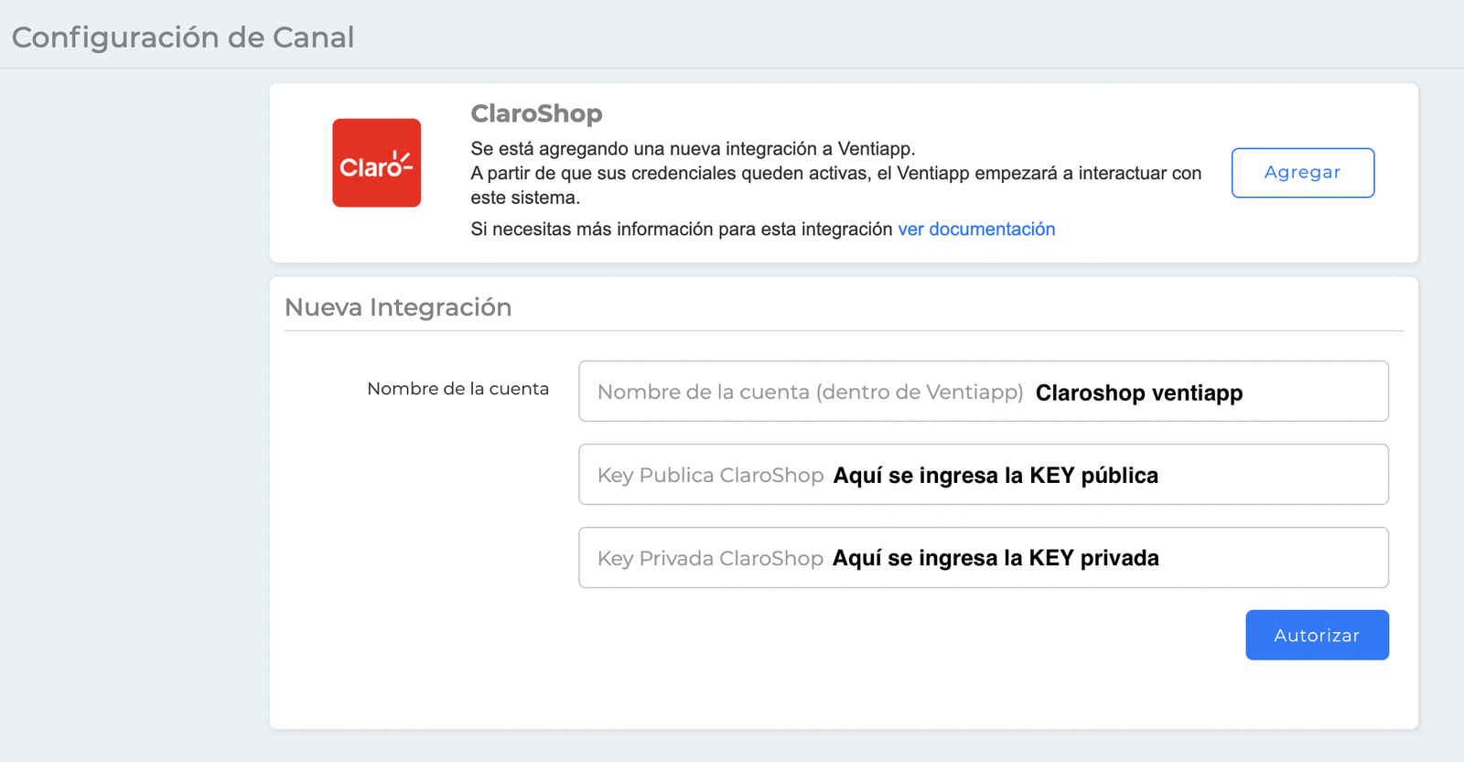
Task: Click the "Aquí se ingresa la KEY privada" text
Action: point(996,558)
